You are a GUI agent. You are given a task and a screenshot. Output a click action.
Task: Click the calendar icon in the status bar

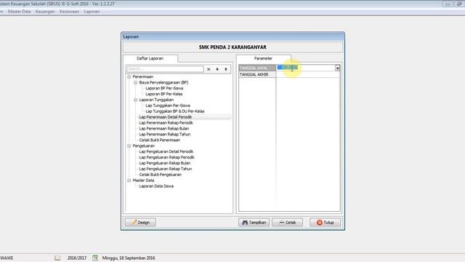(95, 258)
